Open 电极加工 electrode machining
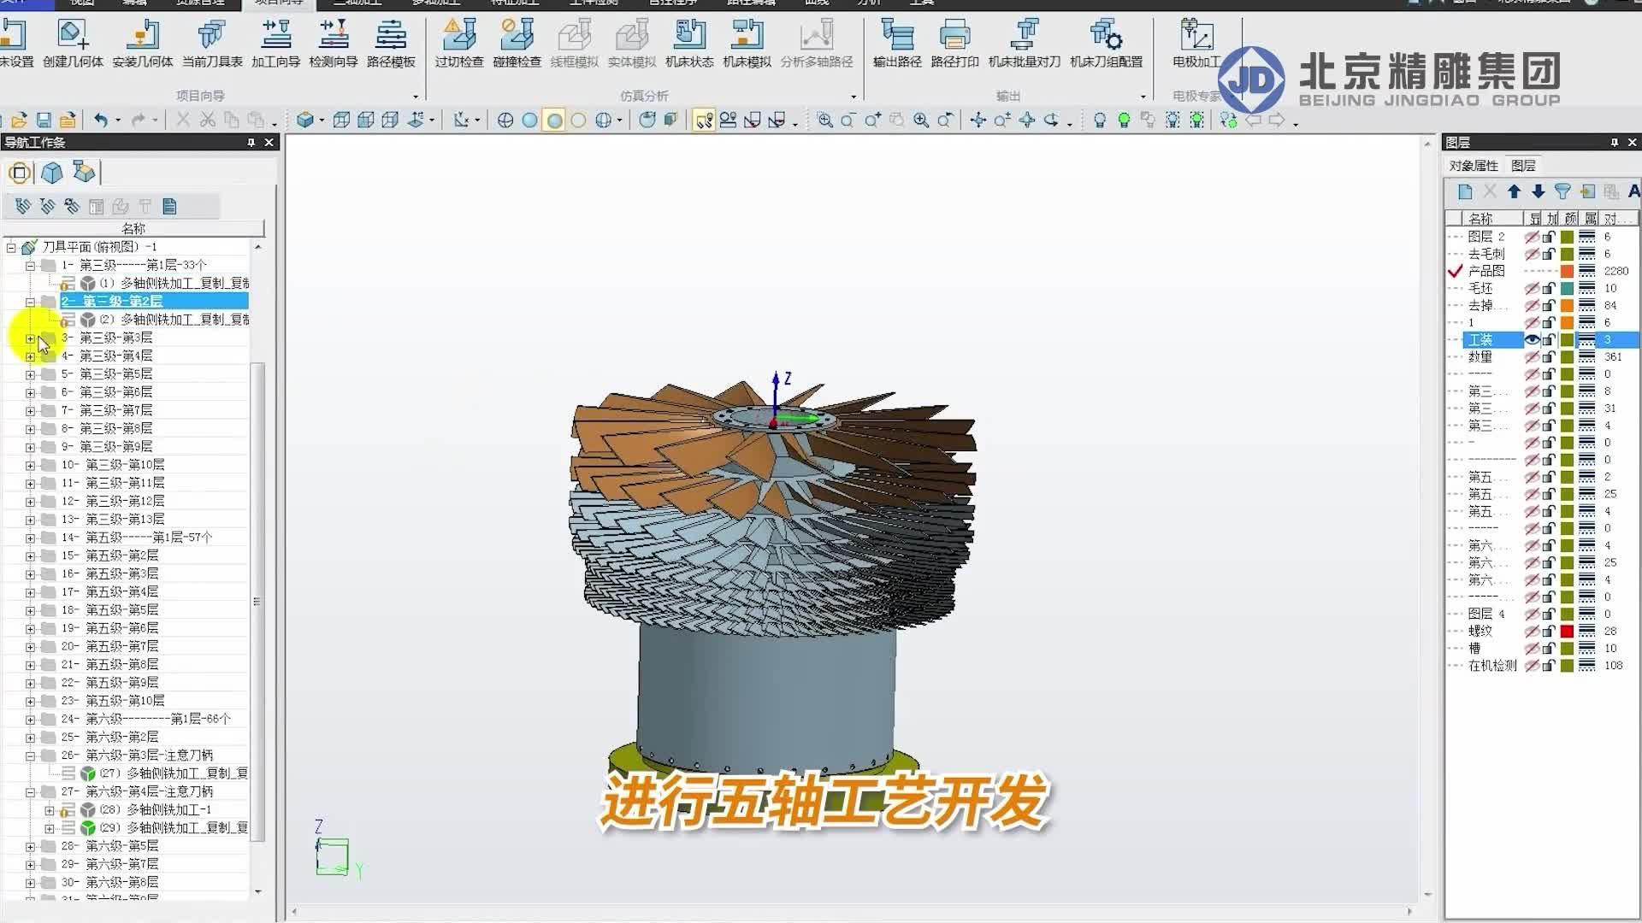 click(1196, 43)
